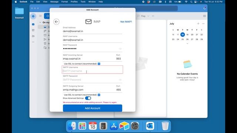Open Calculator from the Dock

pyautogui.click(x=103, y=126)
